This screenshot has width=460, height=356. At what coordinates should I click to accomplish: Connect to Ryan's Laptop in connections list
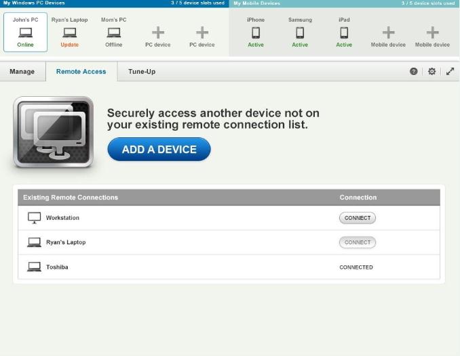point(357,242)
